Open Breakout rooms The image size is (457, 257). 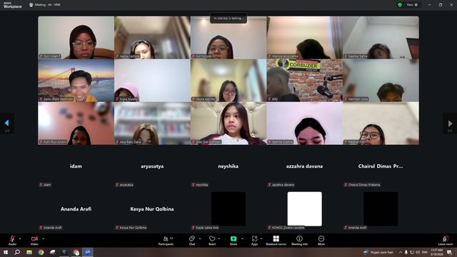point(276,241)
